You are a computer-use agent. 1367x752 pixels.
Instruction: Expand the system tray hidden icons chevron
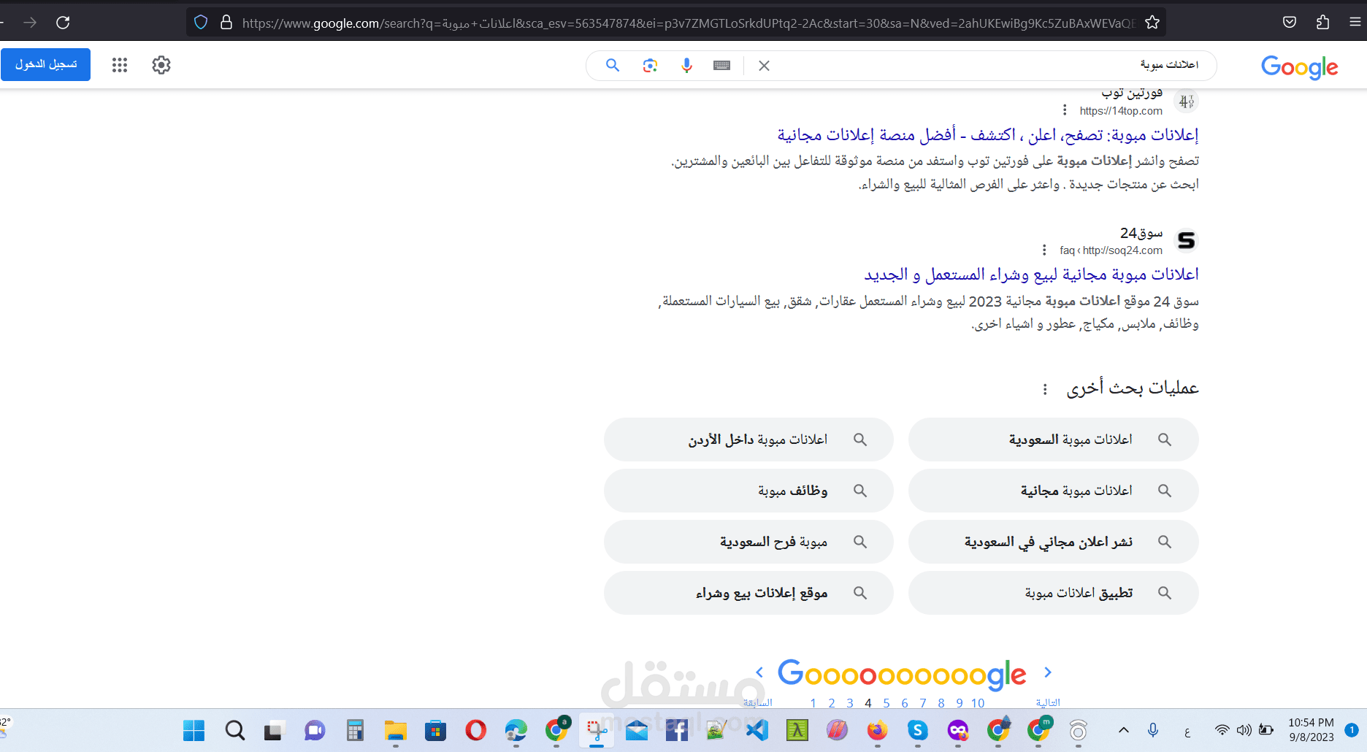pos(1124,730)
